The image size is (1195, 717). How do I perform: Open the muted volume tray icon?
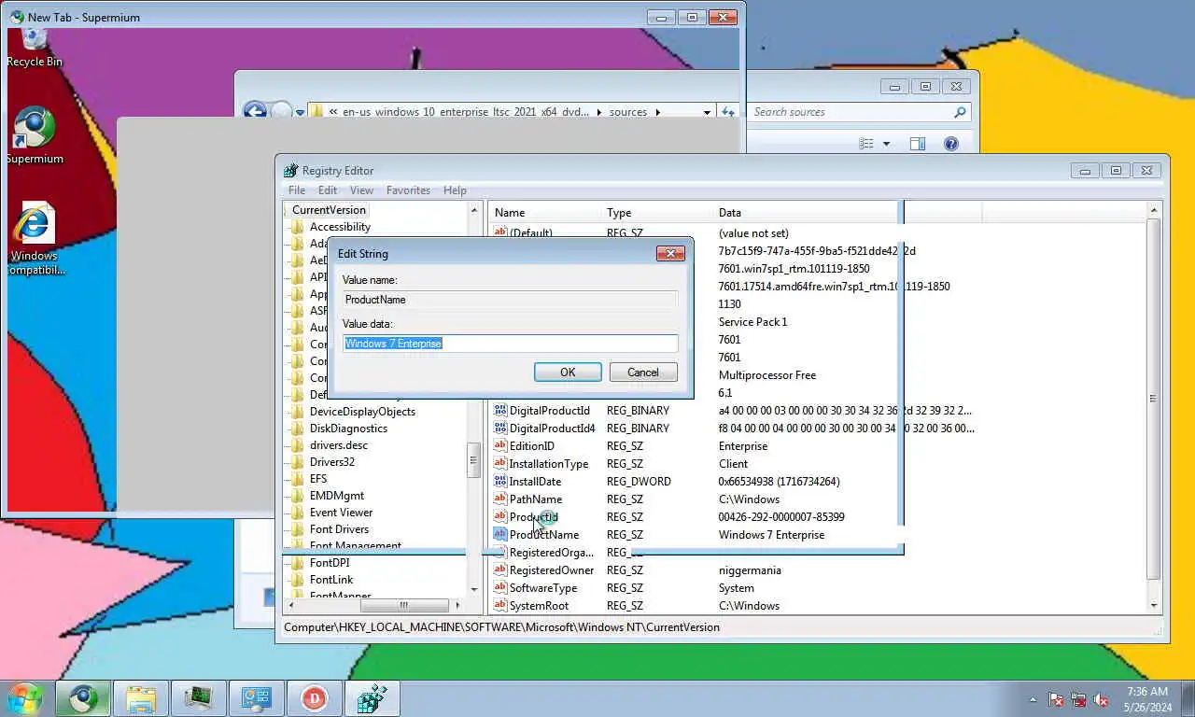[x=1101, y=699]
